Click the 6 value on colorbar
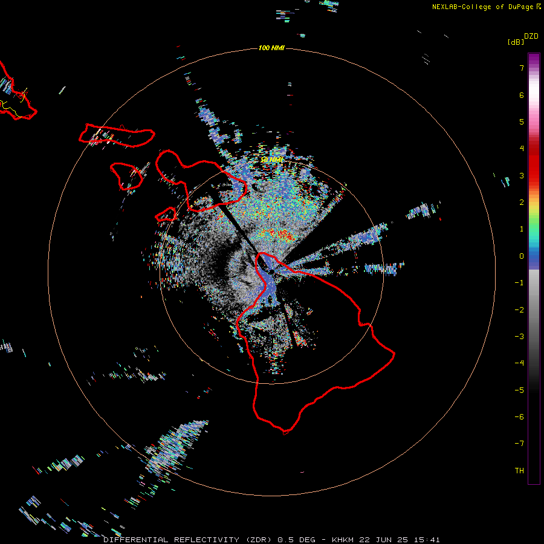The height and width of the screenshot is (544, 544). pos(522,95)
